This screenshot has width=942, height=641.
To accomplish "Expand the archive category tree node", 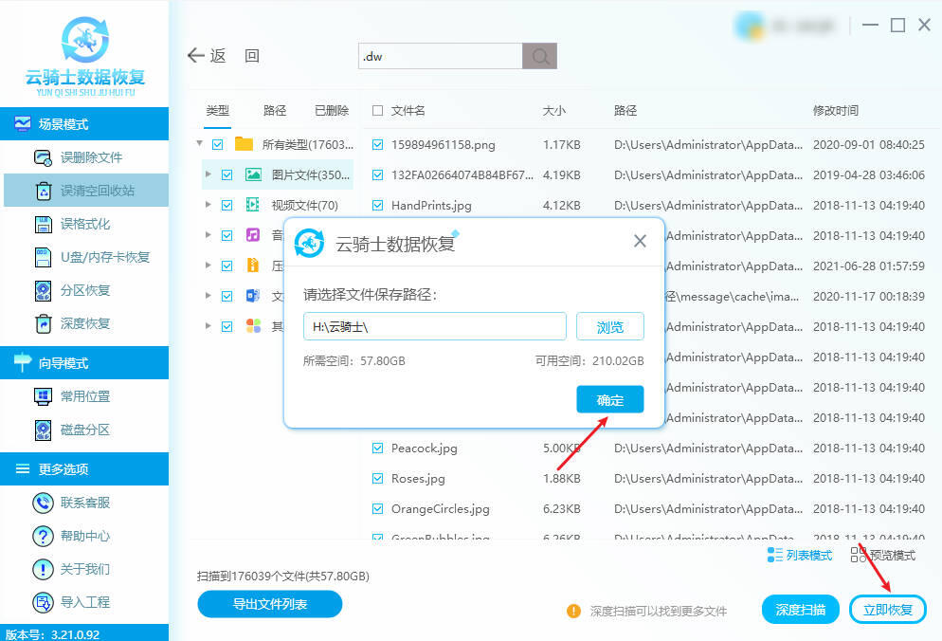I will tap(208, 265).
